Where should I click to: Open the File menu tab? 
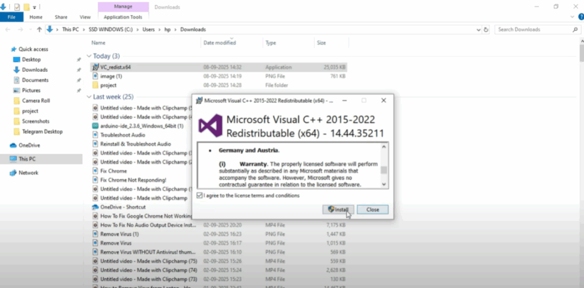pos(11,17)
